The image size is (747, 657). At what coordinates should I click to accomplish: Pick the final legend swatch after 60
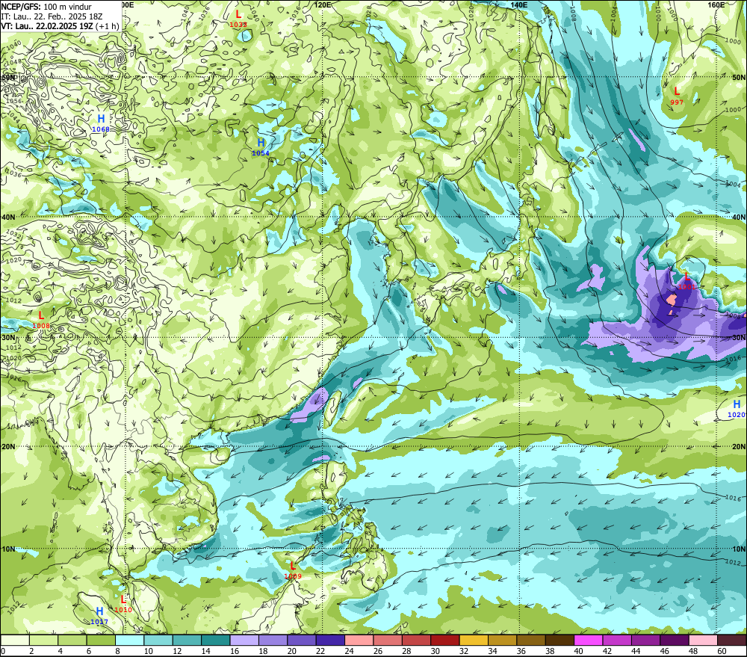[x=732, y=640]
